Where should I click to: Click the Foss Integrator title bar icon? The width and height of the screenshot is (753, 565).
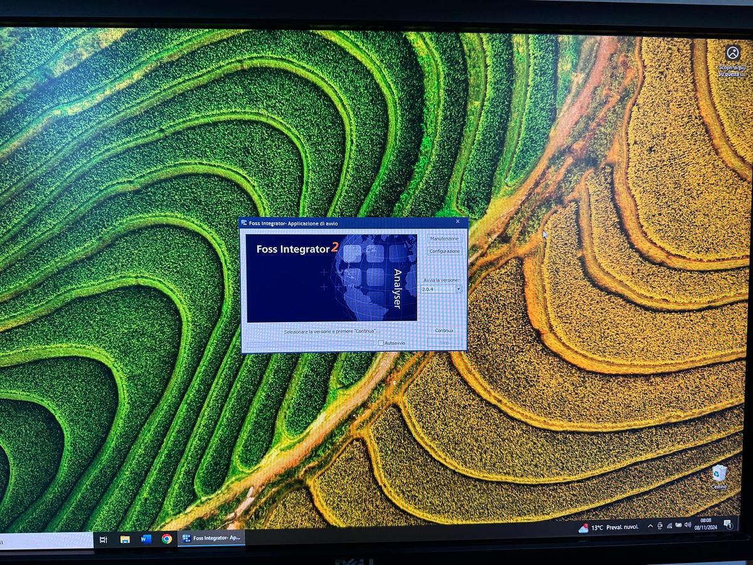click(x=244, y=223)
